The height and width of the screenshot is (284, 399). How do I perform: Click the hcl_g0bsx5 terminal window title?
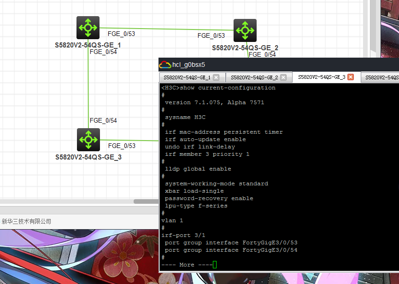188,65
